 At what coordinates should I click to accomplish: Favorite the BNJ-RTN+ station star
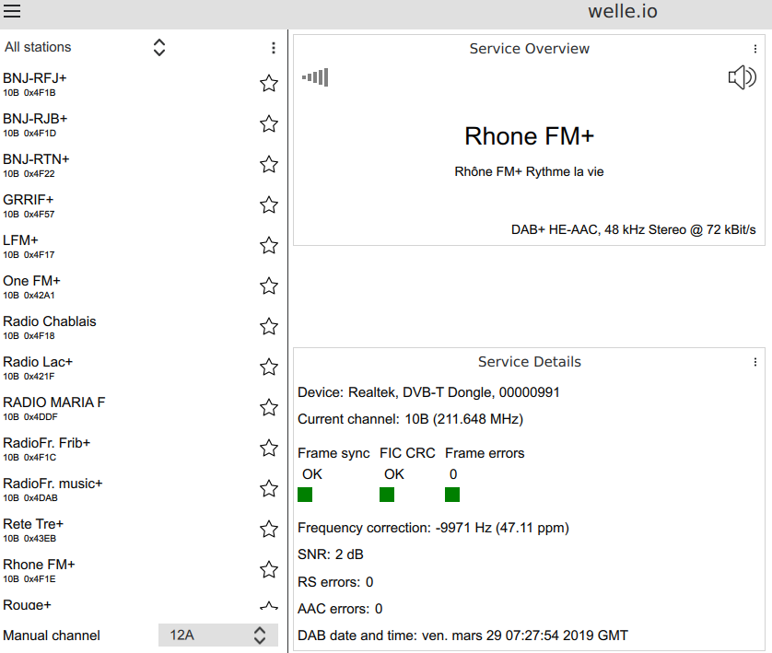pyautogui.click(x=269, y=164)
